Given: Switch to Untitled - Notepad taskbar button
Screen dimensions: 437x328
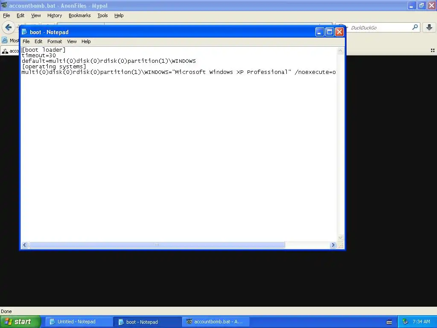Looking at the screenshot, I should [x=79, y=322].
